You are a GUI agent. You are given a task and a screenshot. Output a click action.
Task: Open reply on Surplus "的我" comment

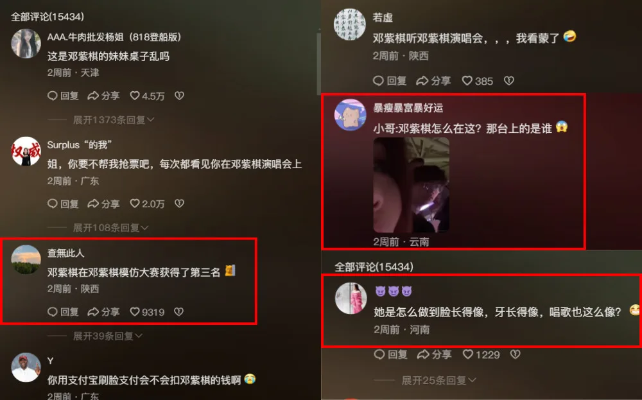[x=63, y=204]
